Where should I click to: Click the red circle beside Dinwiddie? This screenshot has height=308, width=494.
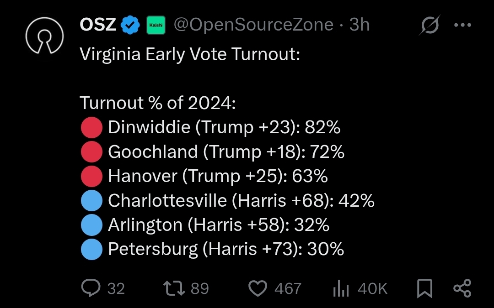(91, 128)
